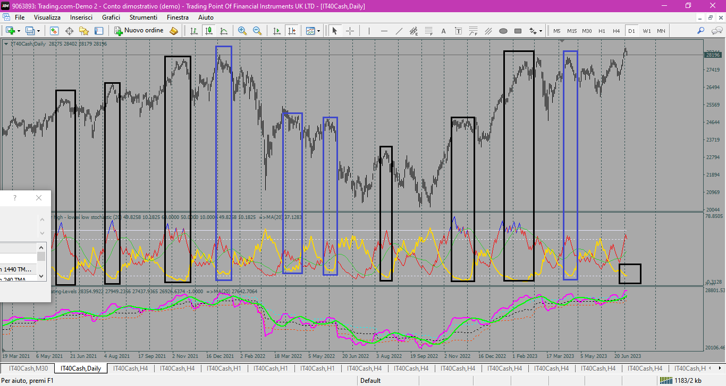The height and width of the screenshot is (386, 726).
Task: Open the new chart dropdown arrow
Action: pyautogui.click(x=19, y=31)
